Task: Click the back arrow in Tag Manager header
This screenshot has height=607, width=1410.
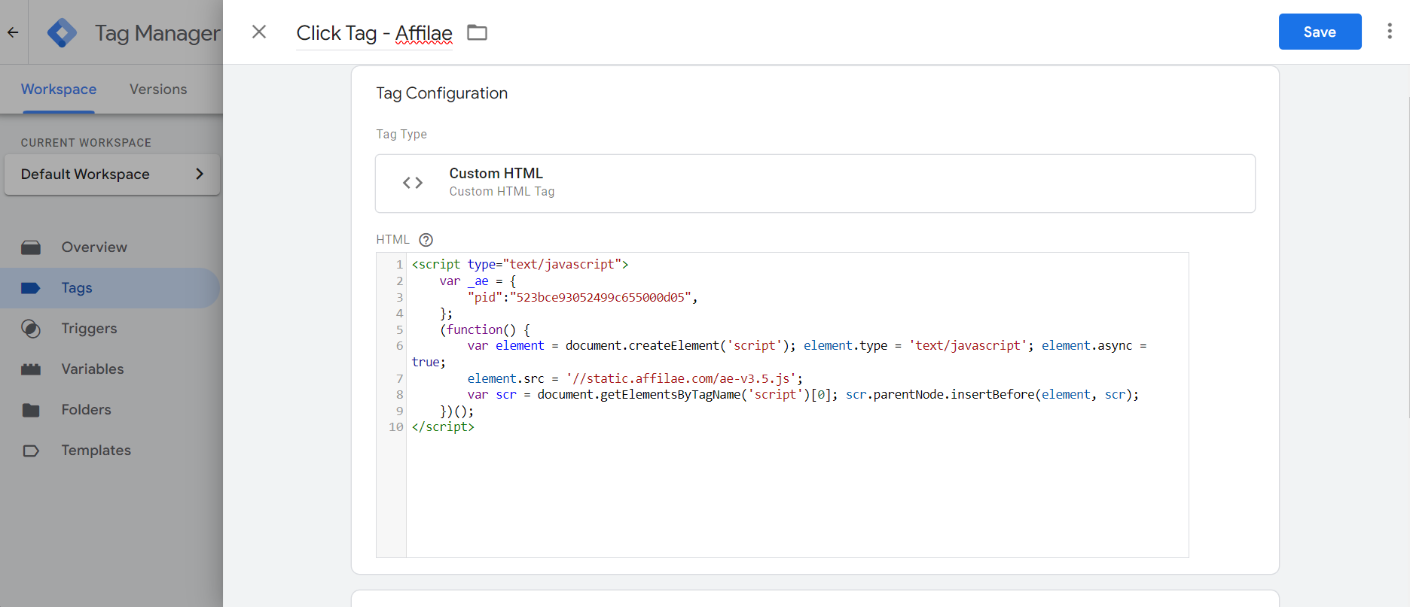Action: pos(13,32)
